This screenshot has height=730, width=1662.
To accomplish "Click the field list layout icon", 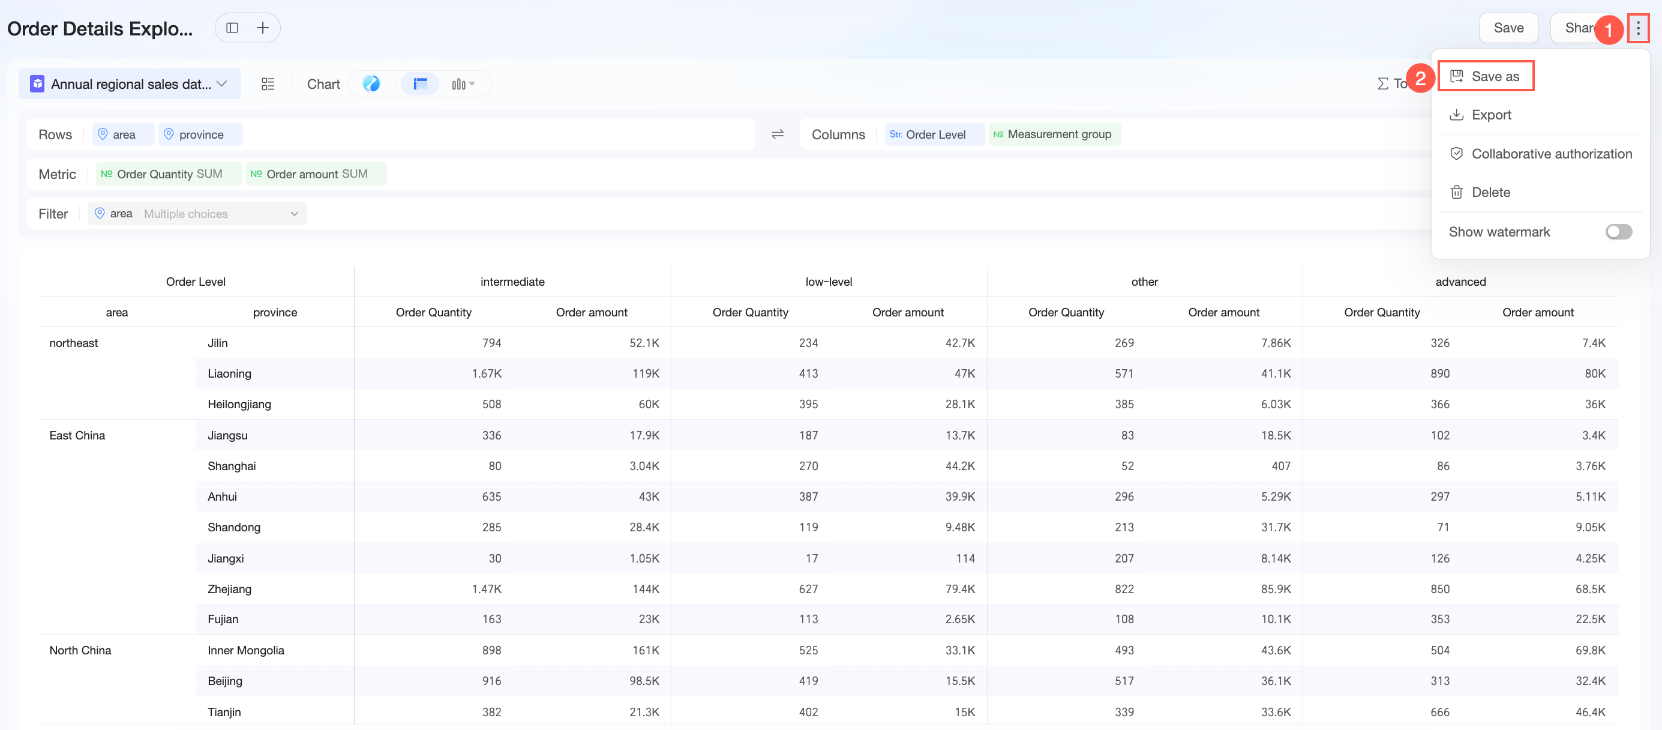I will tap(268, 84).
